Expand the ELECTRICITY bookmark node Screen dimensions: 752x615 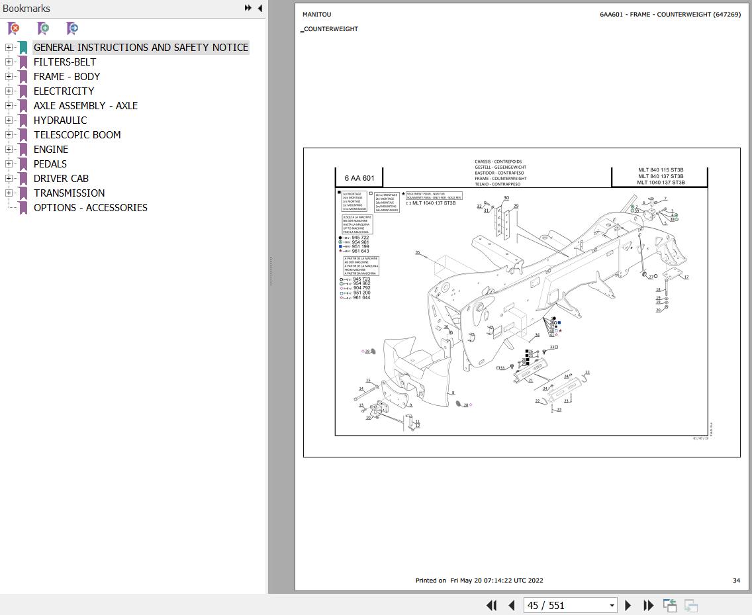coord(9,91)
